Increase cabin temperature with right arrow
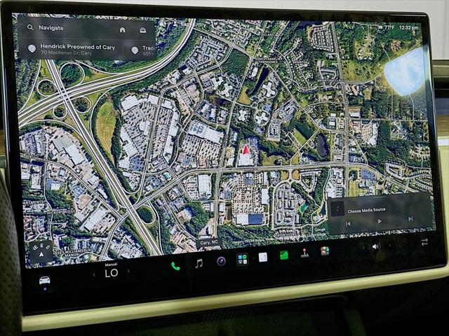The width and height of the screenshot is (449, 336). click(128, 271)
